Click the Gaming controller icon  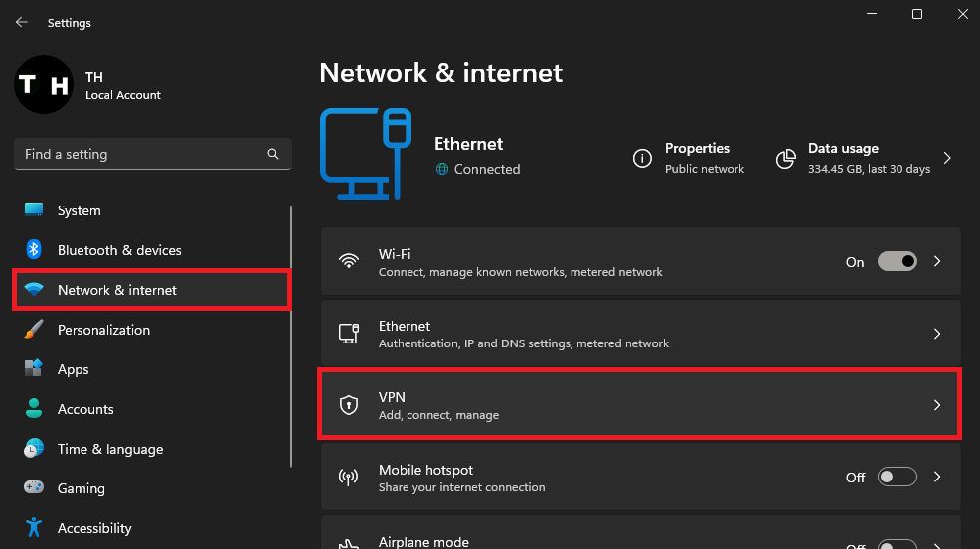[34, 488]
